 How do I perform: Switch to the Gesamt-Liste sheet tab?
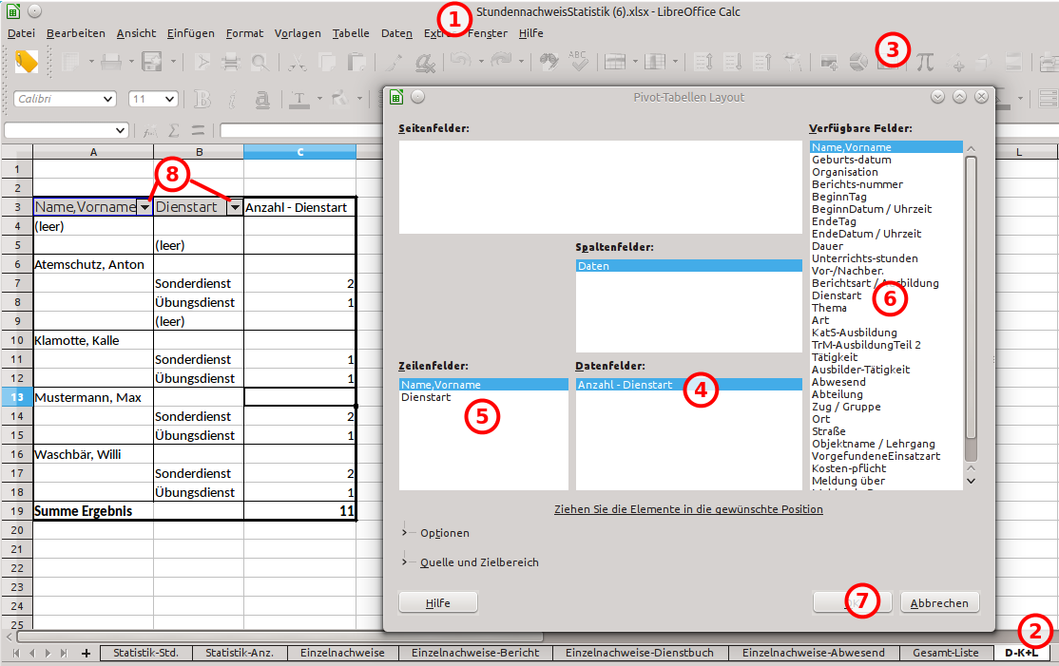[x=945, y=653]
